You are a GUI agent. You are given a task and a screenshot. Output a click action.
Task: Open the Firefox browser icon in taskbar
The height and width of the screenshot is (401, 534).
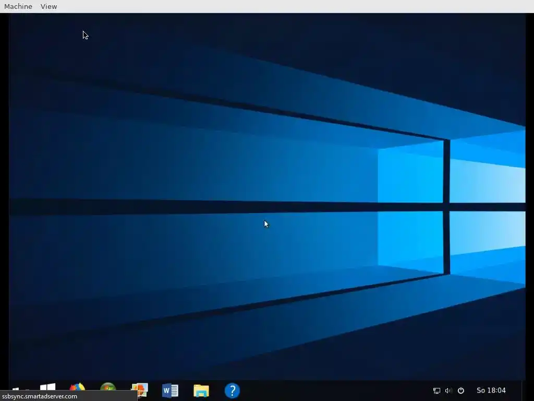[x=77, y=387]
